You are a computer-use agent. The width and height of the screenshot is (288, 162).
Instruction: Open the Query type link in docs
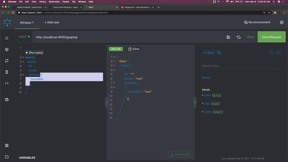click(206, 77)
